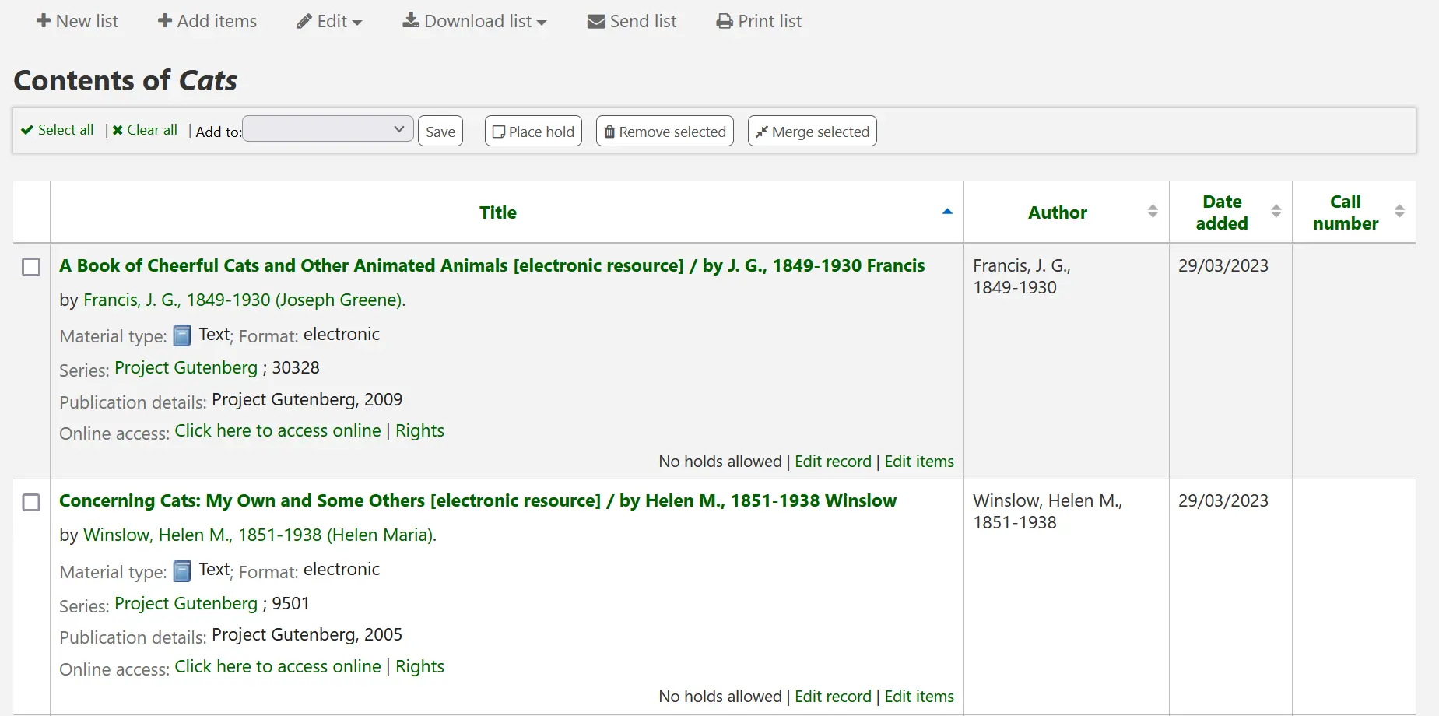Click the Text material type icon for Concerning Cats
This screenshot has height=716, width=1439.
182,571
